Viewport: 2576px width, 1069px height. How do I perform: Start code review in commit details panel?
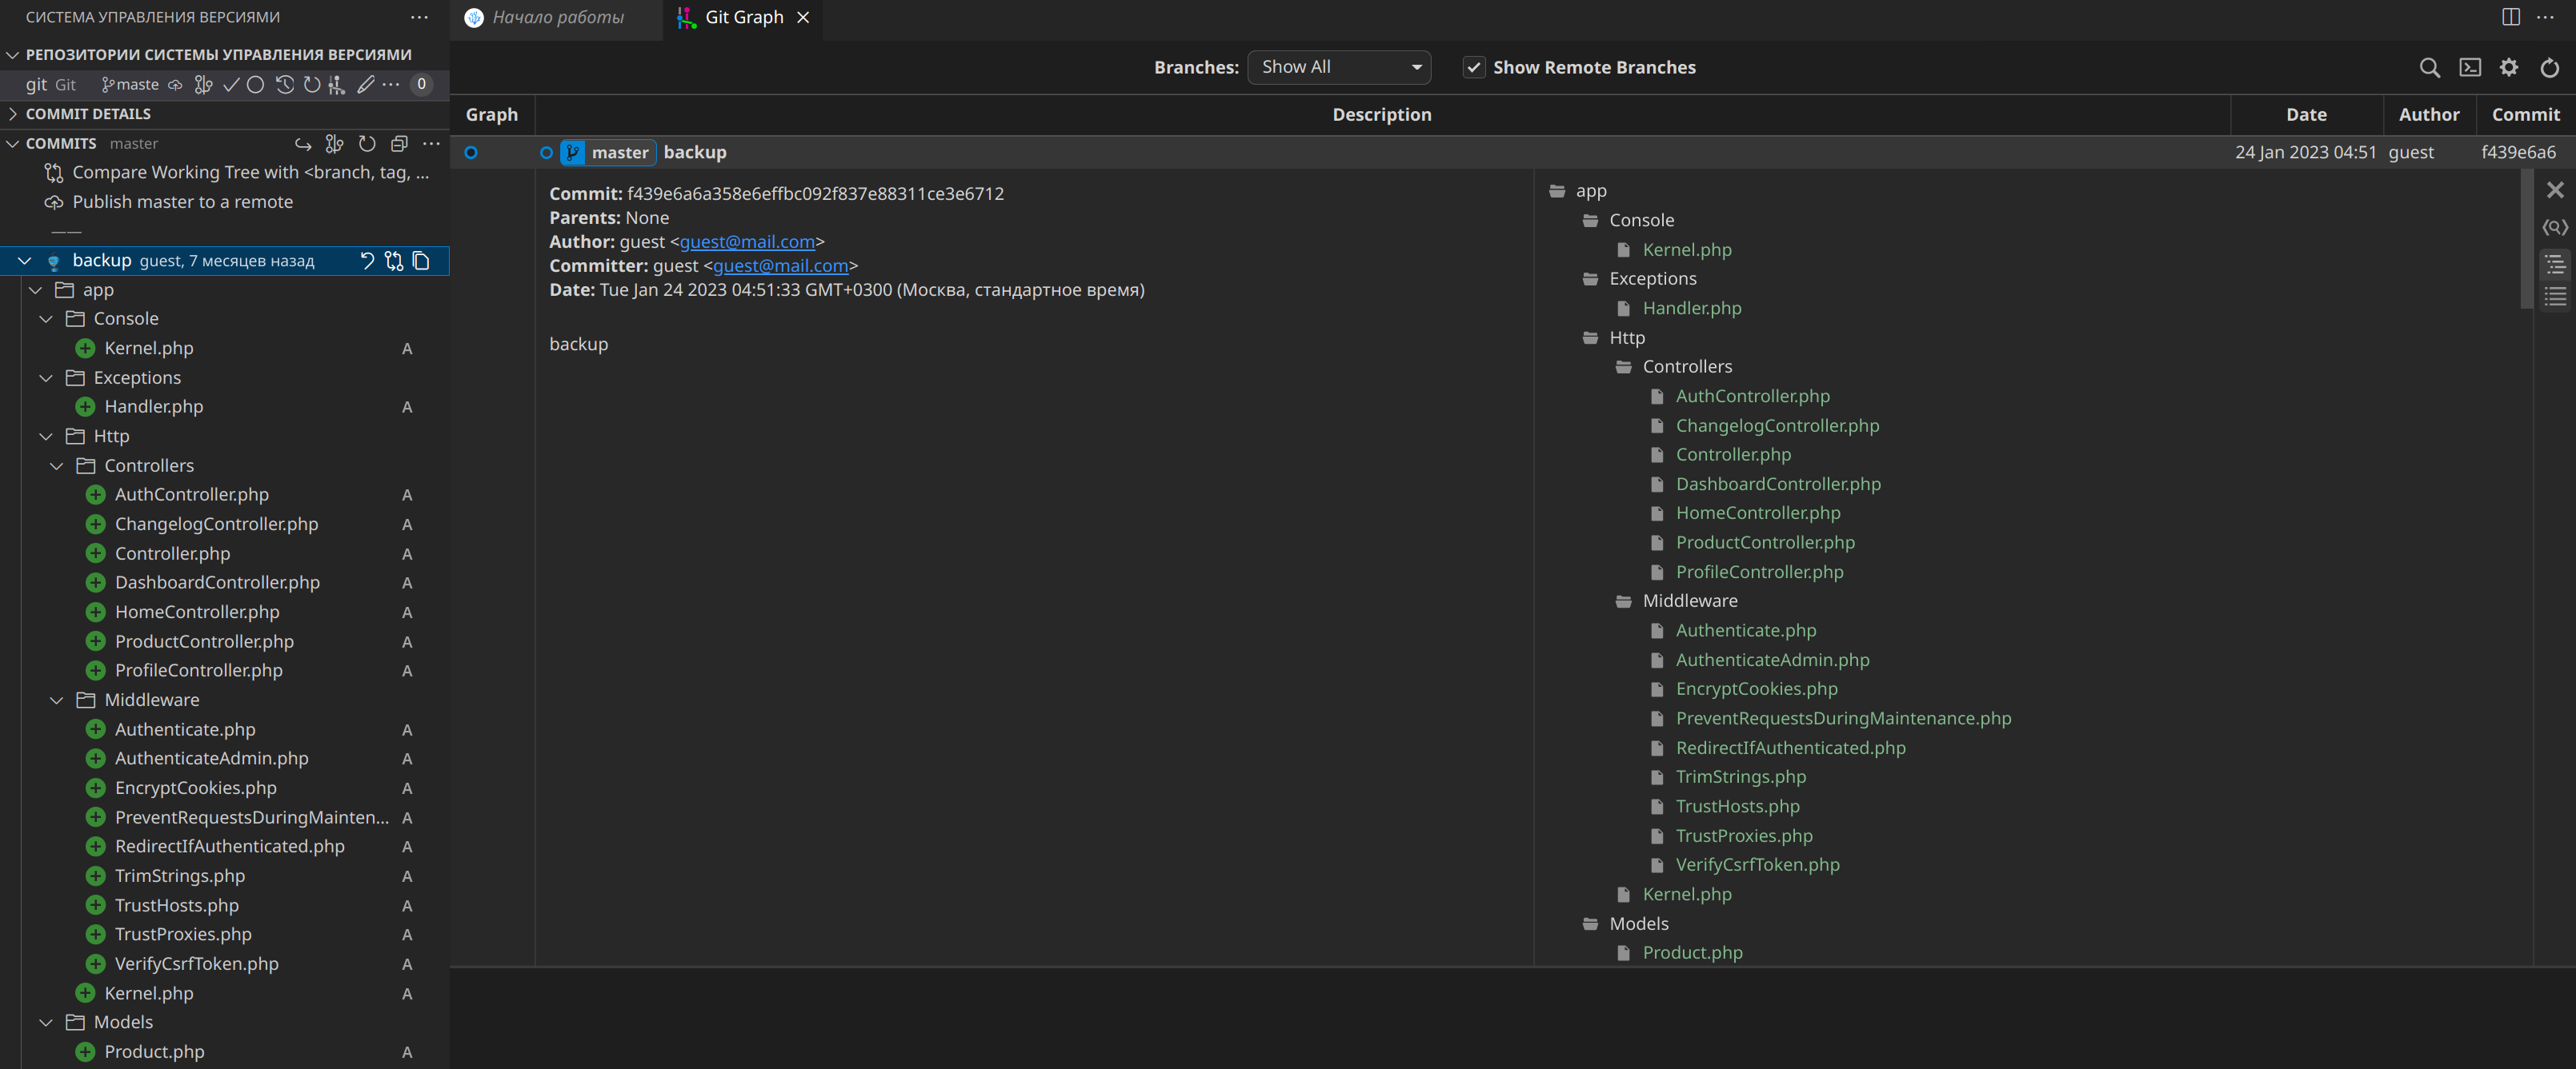(x=2555, y=228)
